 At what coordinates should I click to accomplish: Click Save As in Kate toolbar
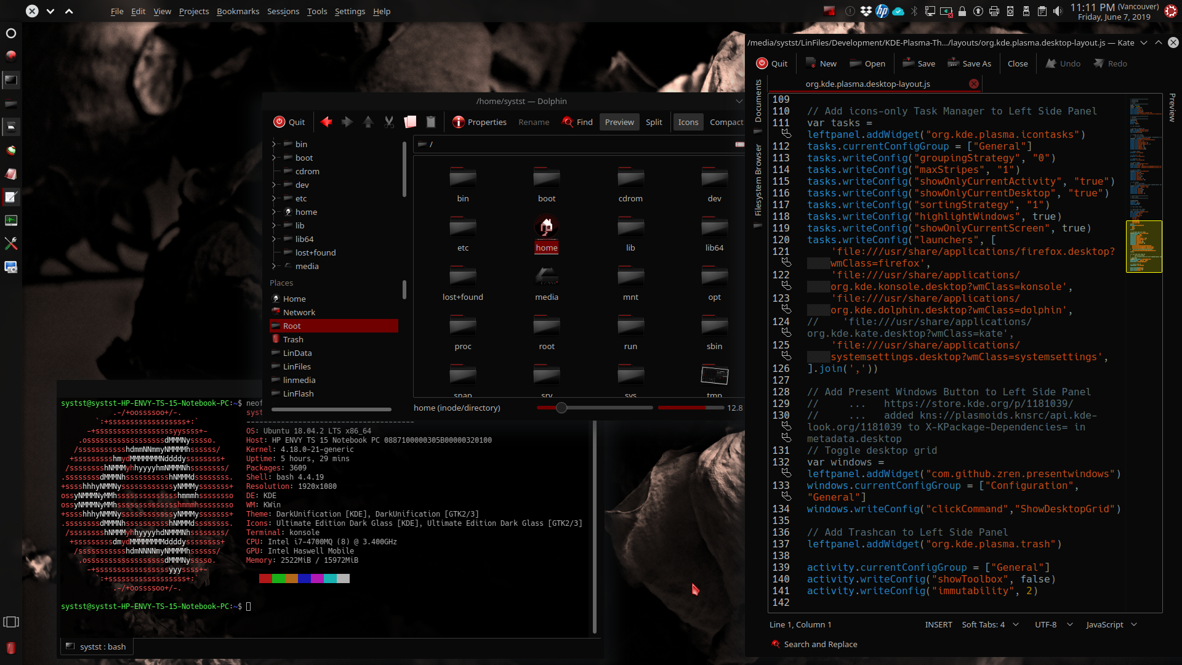tap(970, 63)
